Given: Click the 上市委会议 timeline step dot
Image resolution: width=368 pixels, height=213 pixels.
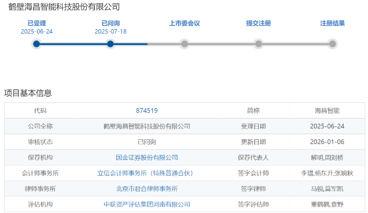Looking at the screenshot, I should (x=184, y=44).
